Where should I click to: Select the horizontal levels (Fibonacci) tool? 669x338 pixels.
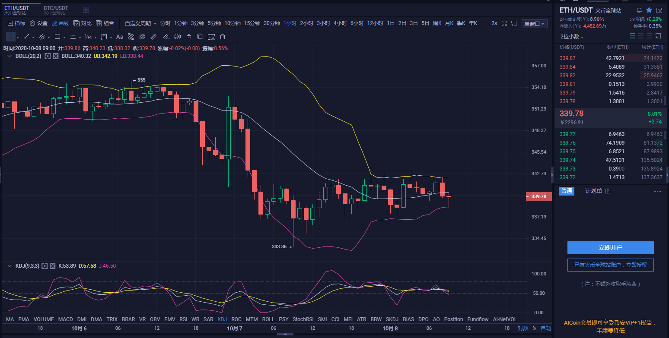(73, 37)
